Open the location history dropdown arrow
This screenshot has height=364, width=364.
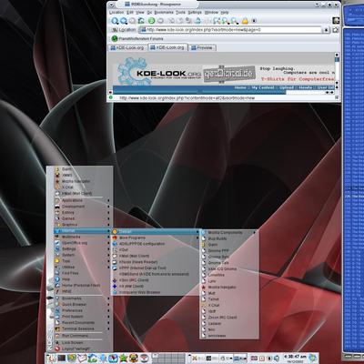click(326, 30)
